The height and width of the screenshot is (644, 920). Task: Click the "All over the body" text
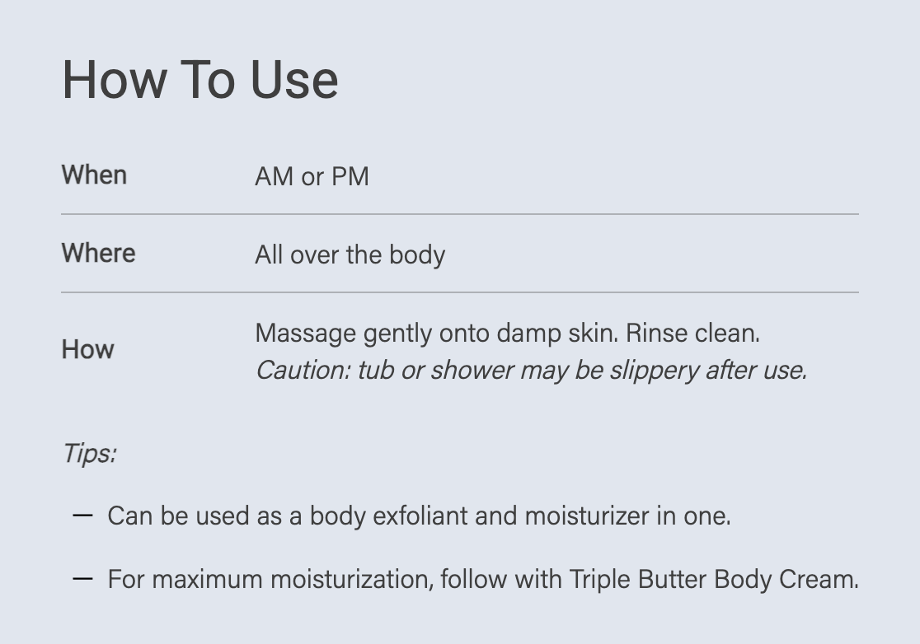coord(350,254)
